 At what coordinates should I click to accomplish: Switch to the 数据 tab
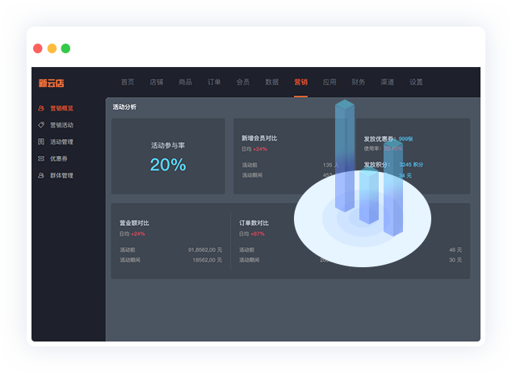coord(272,82)
